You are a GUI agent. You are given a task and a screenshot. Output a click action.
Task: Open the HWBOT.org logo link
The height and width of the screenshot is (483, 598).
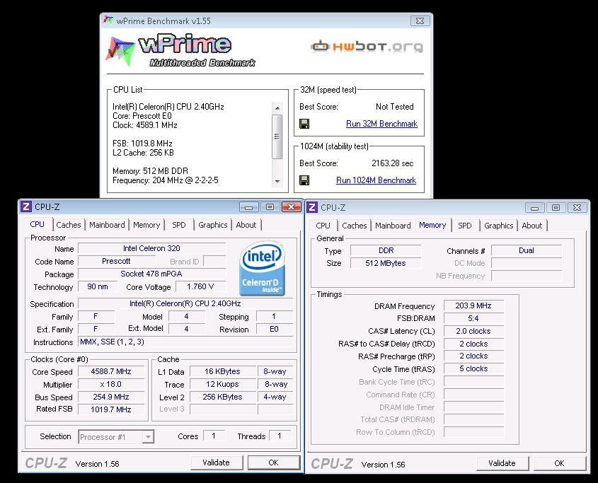coord(367,47)
